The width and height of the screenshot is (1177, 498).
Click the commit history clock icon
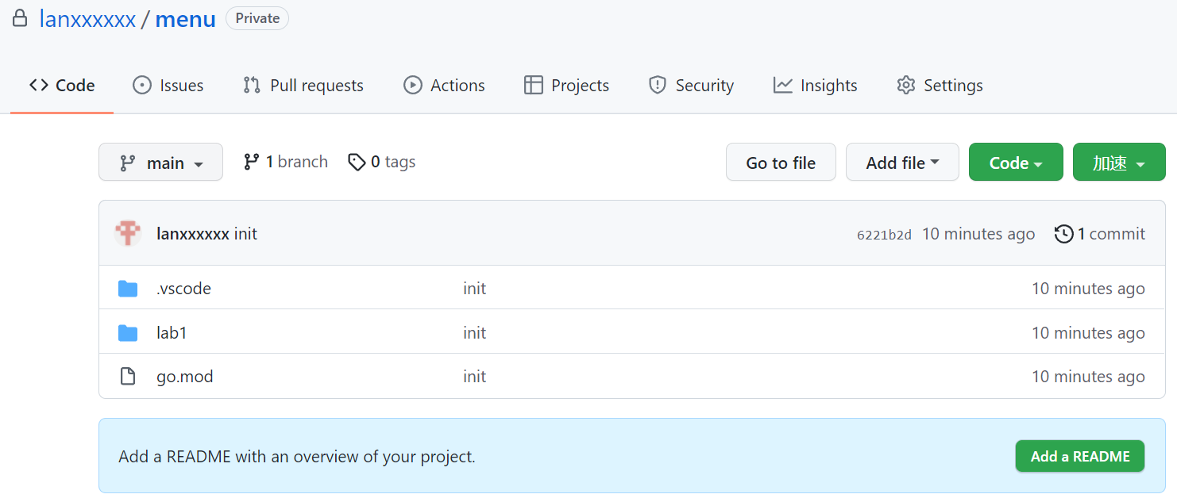click(x=1063, y=234)
